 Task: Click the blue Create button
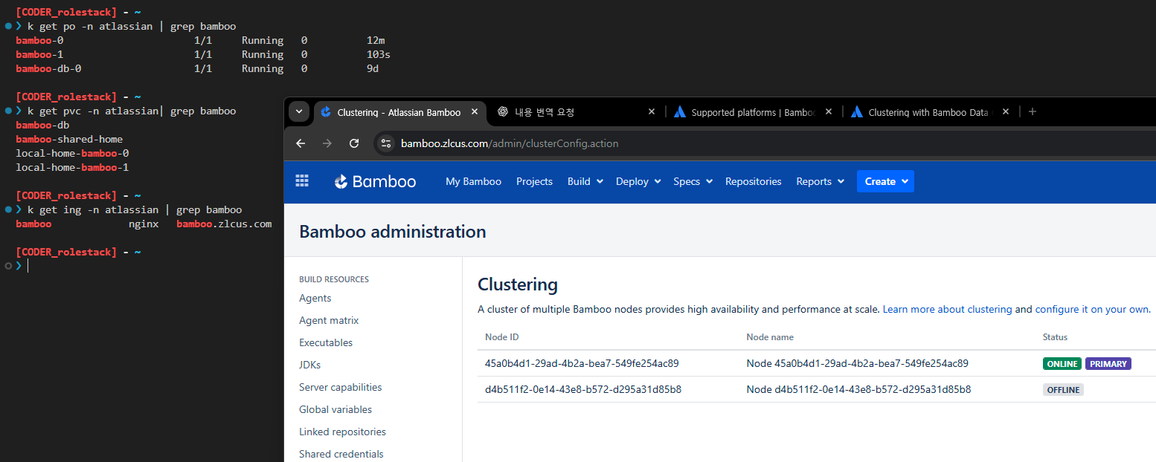tap(885, 181)
